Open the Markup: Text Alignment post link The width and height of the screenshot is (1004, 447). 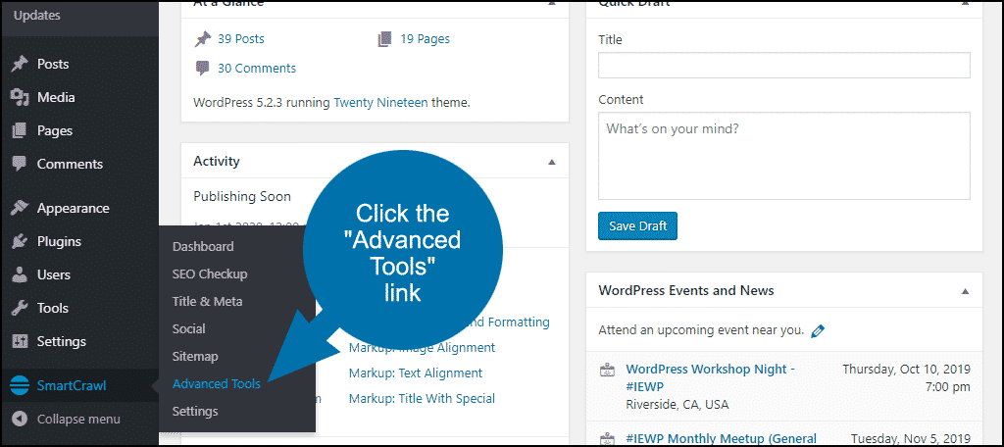416,373
